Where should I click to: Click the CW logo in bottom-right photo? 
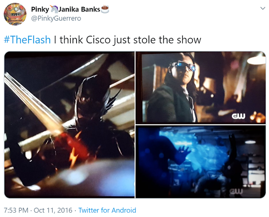coord(236,191)
